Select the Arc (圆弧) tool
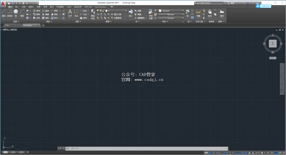Image resolution: width=286 pixels, height=155 pixels. coord(22,13)
